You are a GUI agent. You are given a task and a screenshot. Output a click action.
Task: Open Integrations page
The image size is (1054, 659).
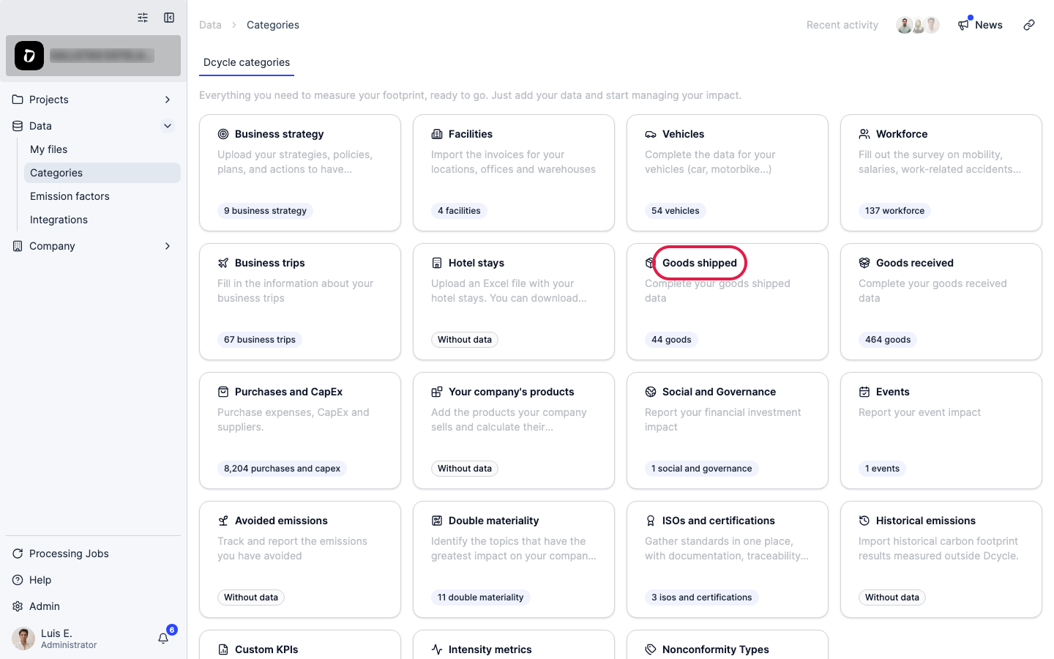pos(102,220)
